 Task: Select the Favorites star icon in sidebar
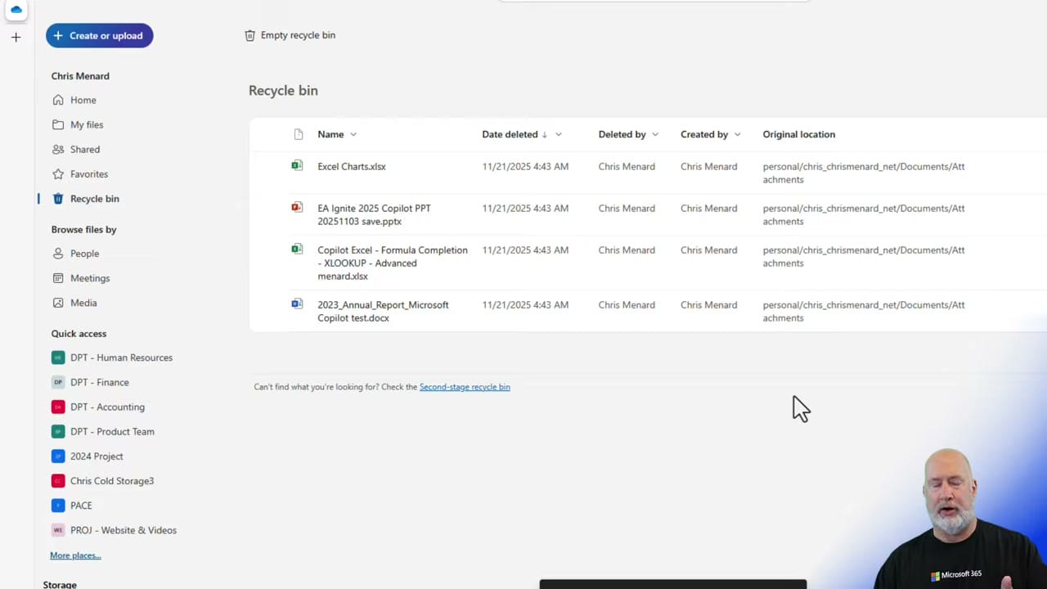pyautogui.click(x=58, y=173)
